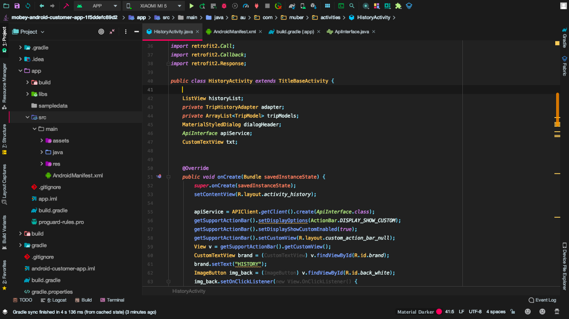This screenshot has width=569, height=319.
Task: Click the Stop square icon in toolbar
Action: pyautogui.click(x=267, y=6)
